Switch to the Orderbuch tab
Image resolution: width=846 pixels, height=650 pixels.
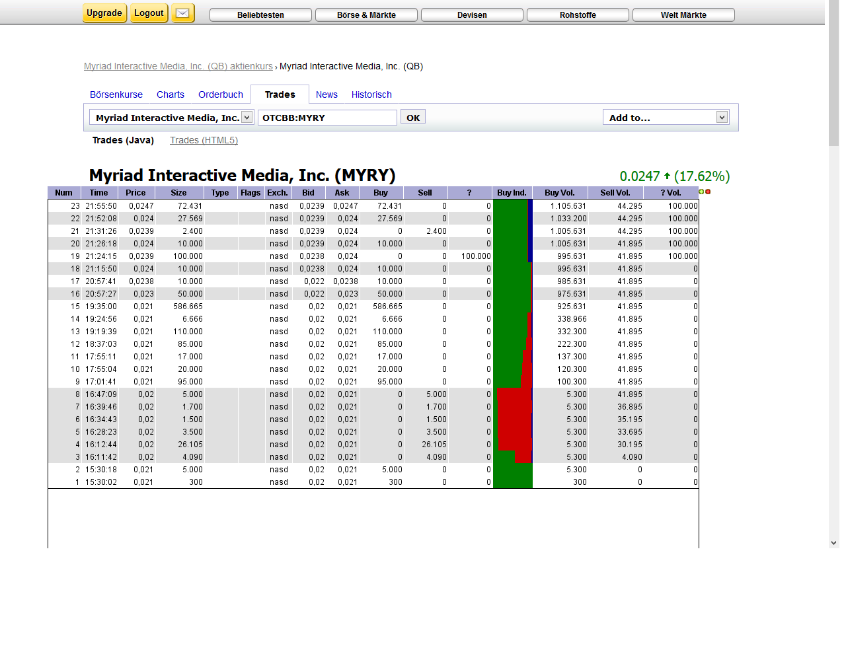(221, 94)
